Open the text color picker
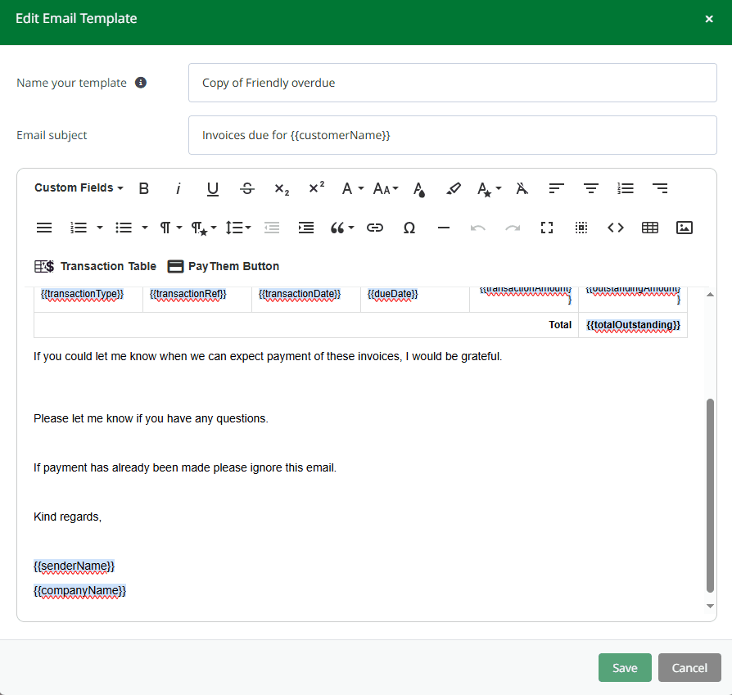This screenshot has height=695, width=732. point(419,188)
